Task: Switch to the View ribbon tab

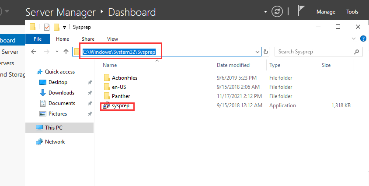Action: click(112, 39)
